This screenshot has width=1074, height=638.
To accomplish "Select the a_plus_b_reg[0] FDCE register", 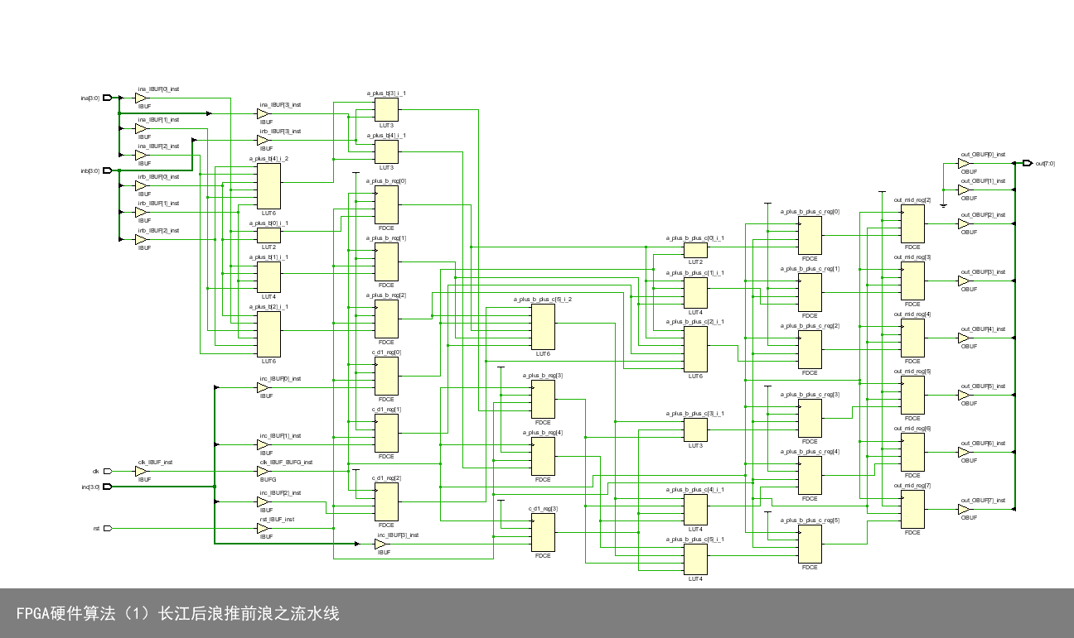I will [386, 204].
